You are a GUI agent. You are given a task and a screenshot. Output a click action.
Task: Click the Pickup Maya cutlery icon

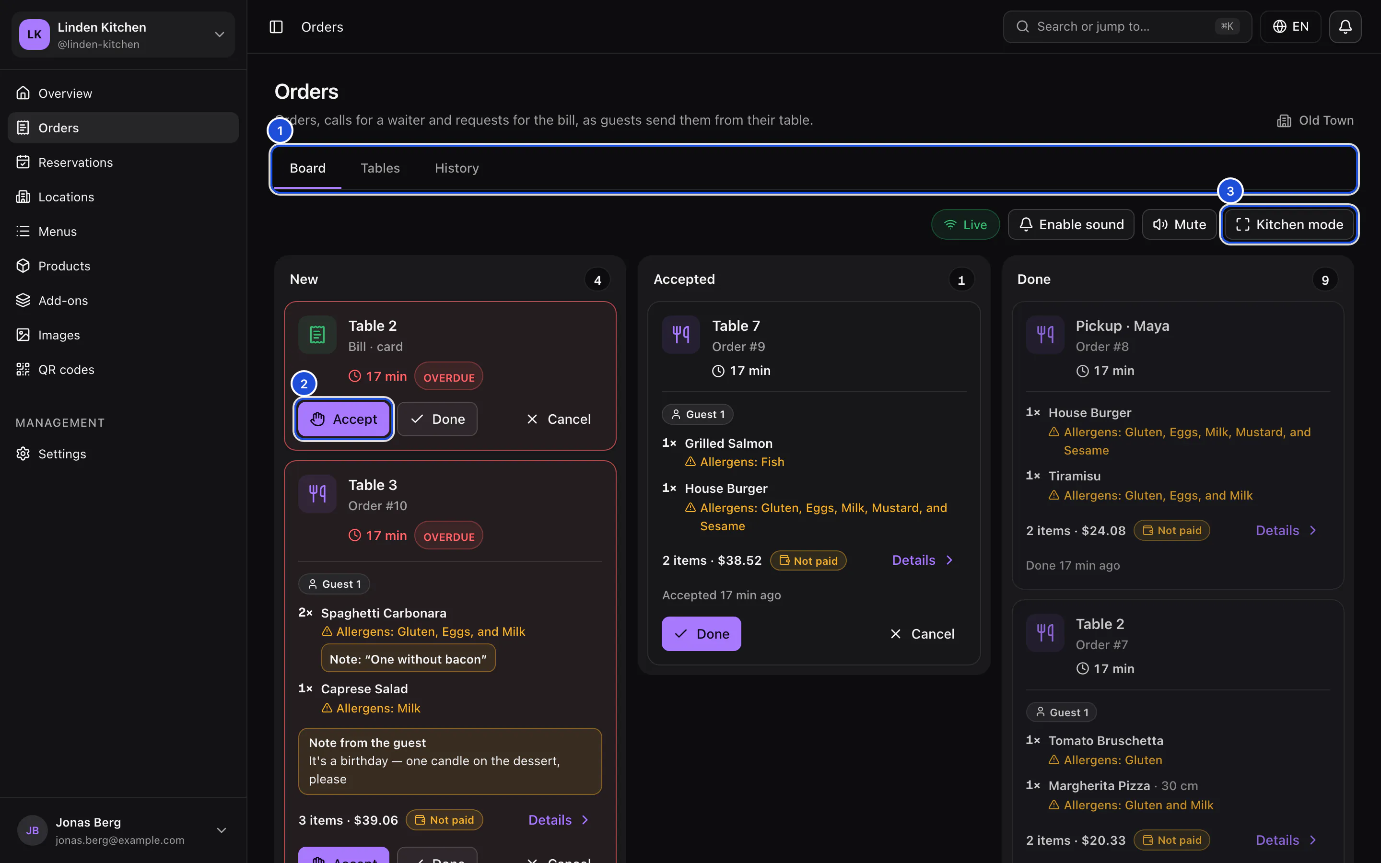pos(1045,335)
